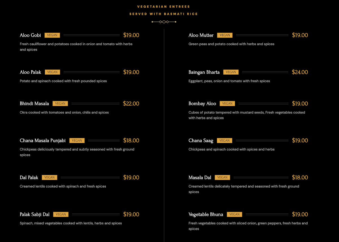Select the $22.00 Bhindi Masala price
This screenshot has height=242, width=339.
pyautogui.click(x=131, y=103)
